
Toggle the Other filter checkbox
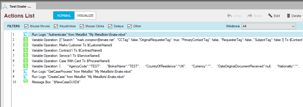click(x=129, y=26)
